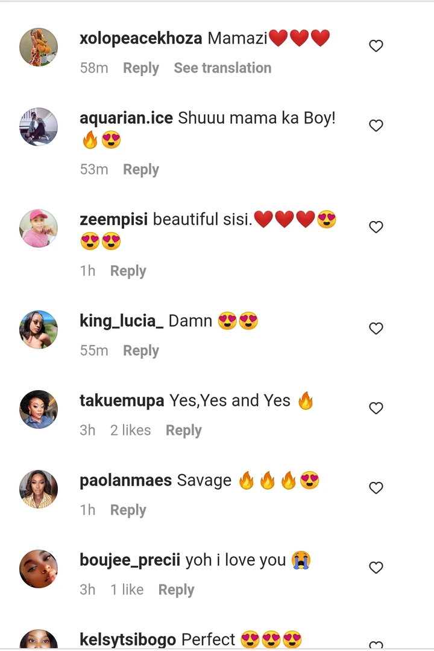Tap heart beside paolanmaes' Savage comment
Image resolution: width=434 pixels, height=651 pixels.
pos(376,488)
